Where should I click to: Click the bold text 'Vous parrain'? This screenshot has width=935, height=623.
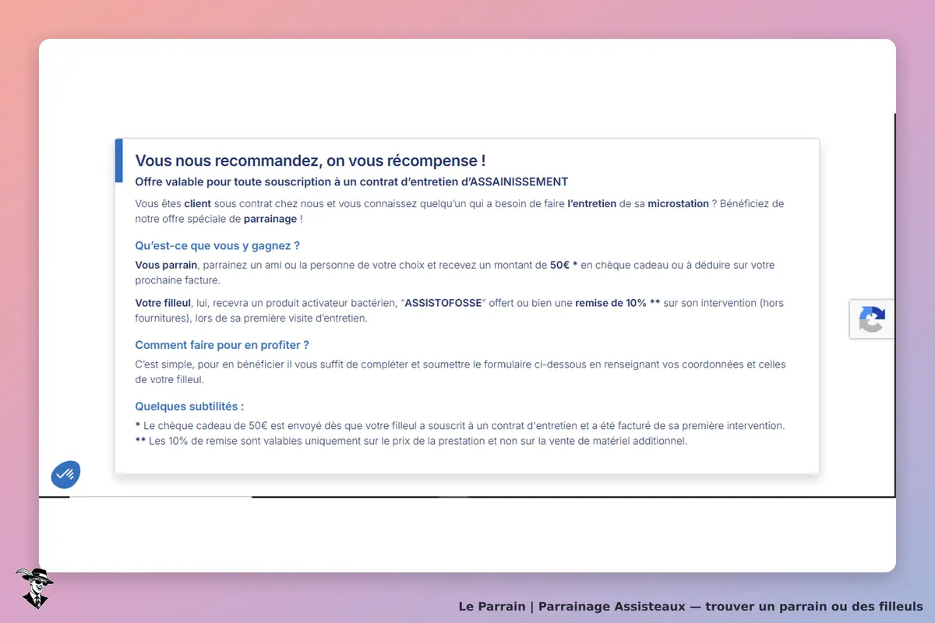[166, 265]
